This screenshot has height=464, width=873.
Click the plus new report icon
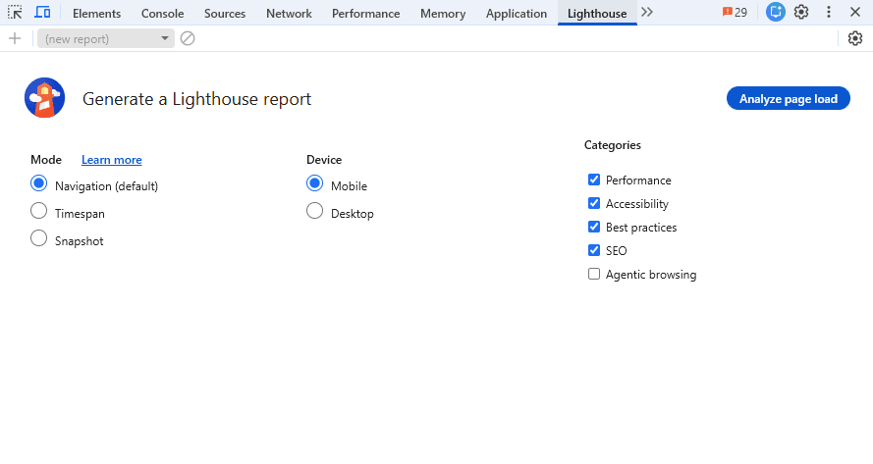click(x=15, y=38)
